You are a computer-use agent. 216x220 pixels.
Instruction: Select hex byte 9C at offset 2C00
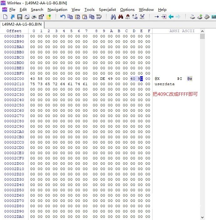coord(140,79)
